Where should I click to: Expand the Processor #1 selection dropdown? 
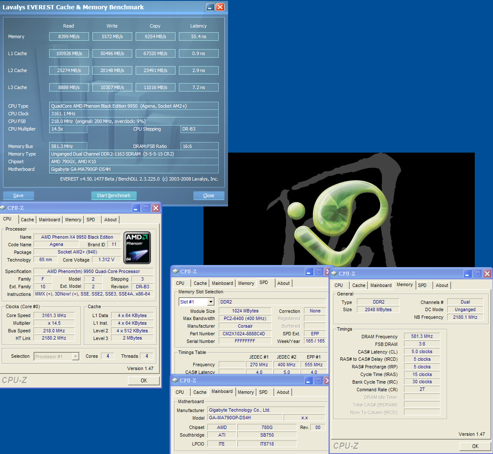pyautogui.click(x=75, y=357)
